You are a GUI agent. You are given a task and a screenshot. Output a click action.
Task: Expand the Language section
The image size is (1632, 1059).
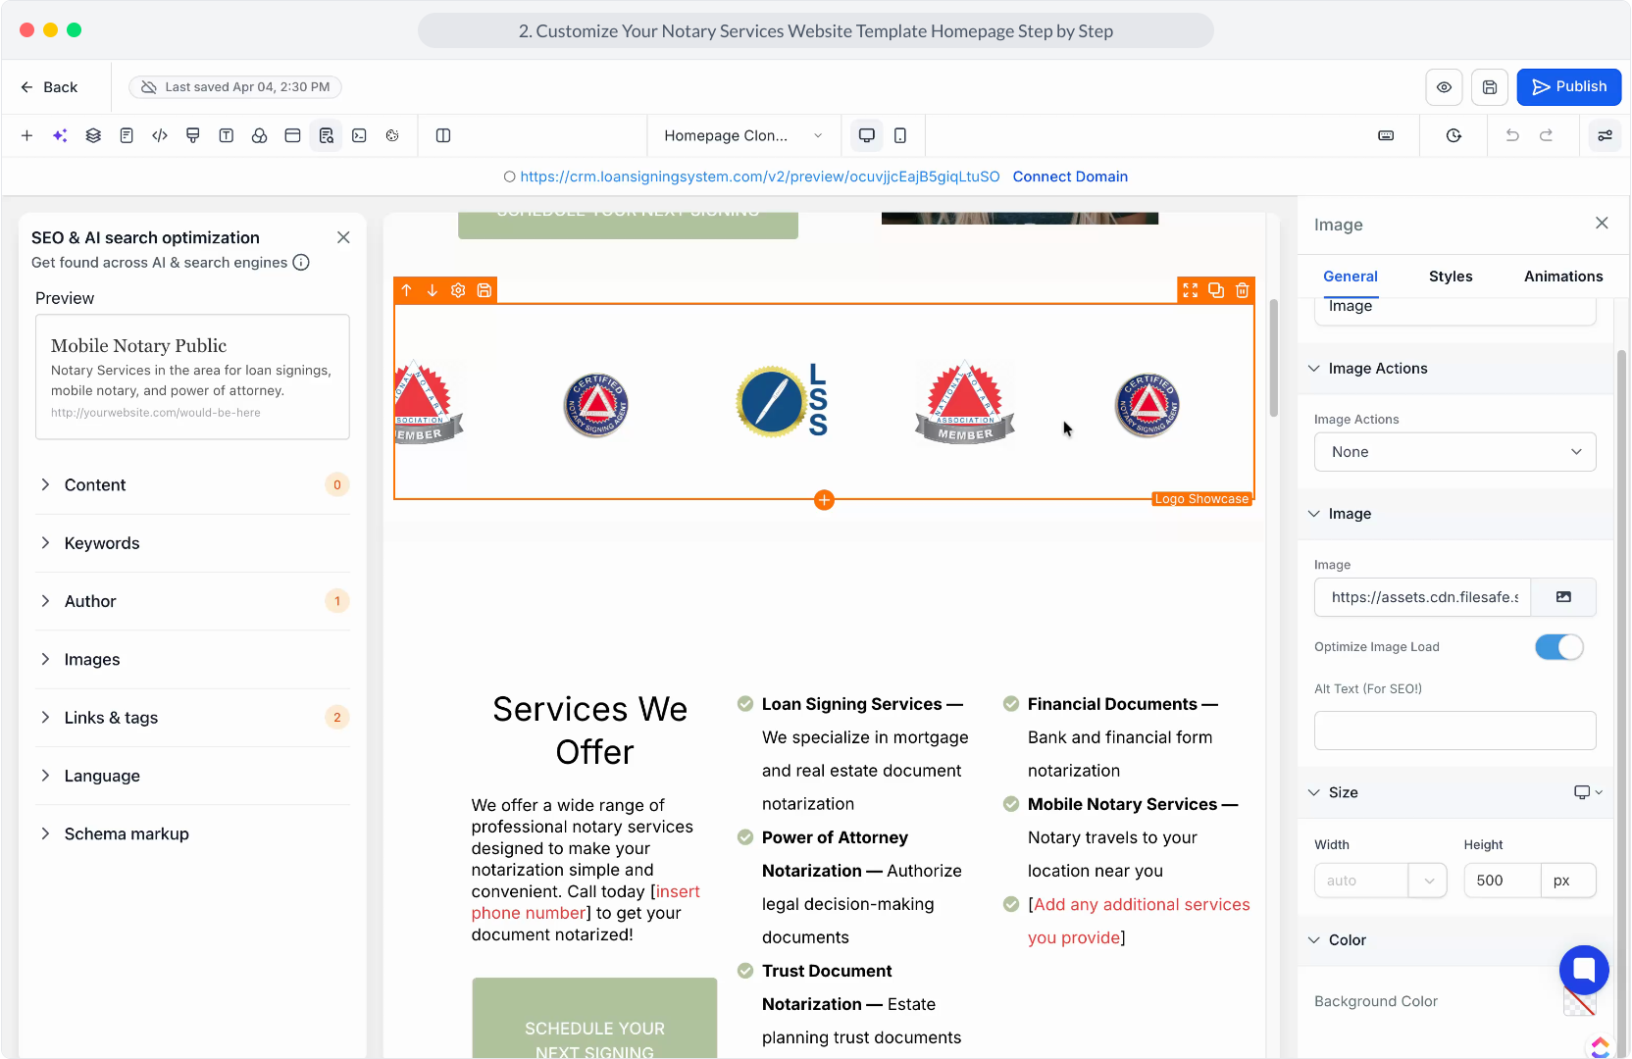click(192, 776)
